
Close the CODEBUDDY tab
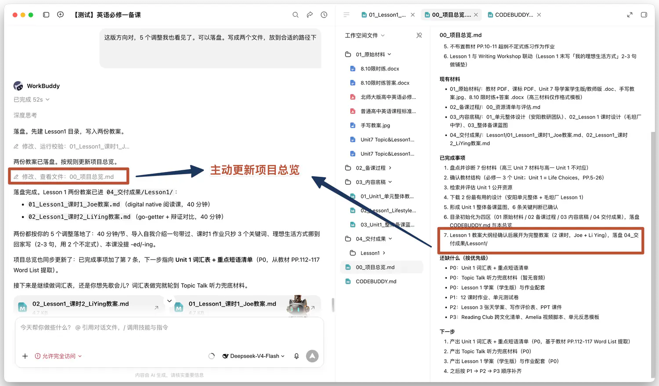click(539, 15)
